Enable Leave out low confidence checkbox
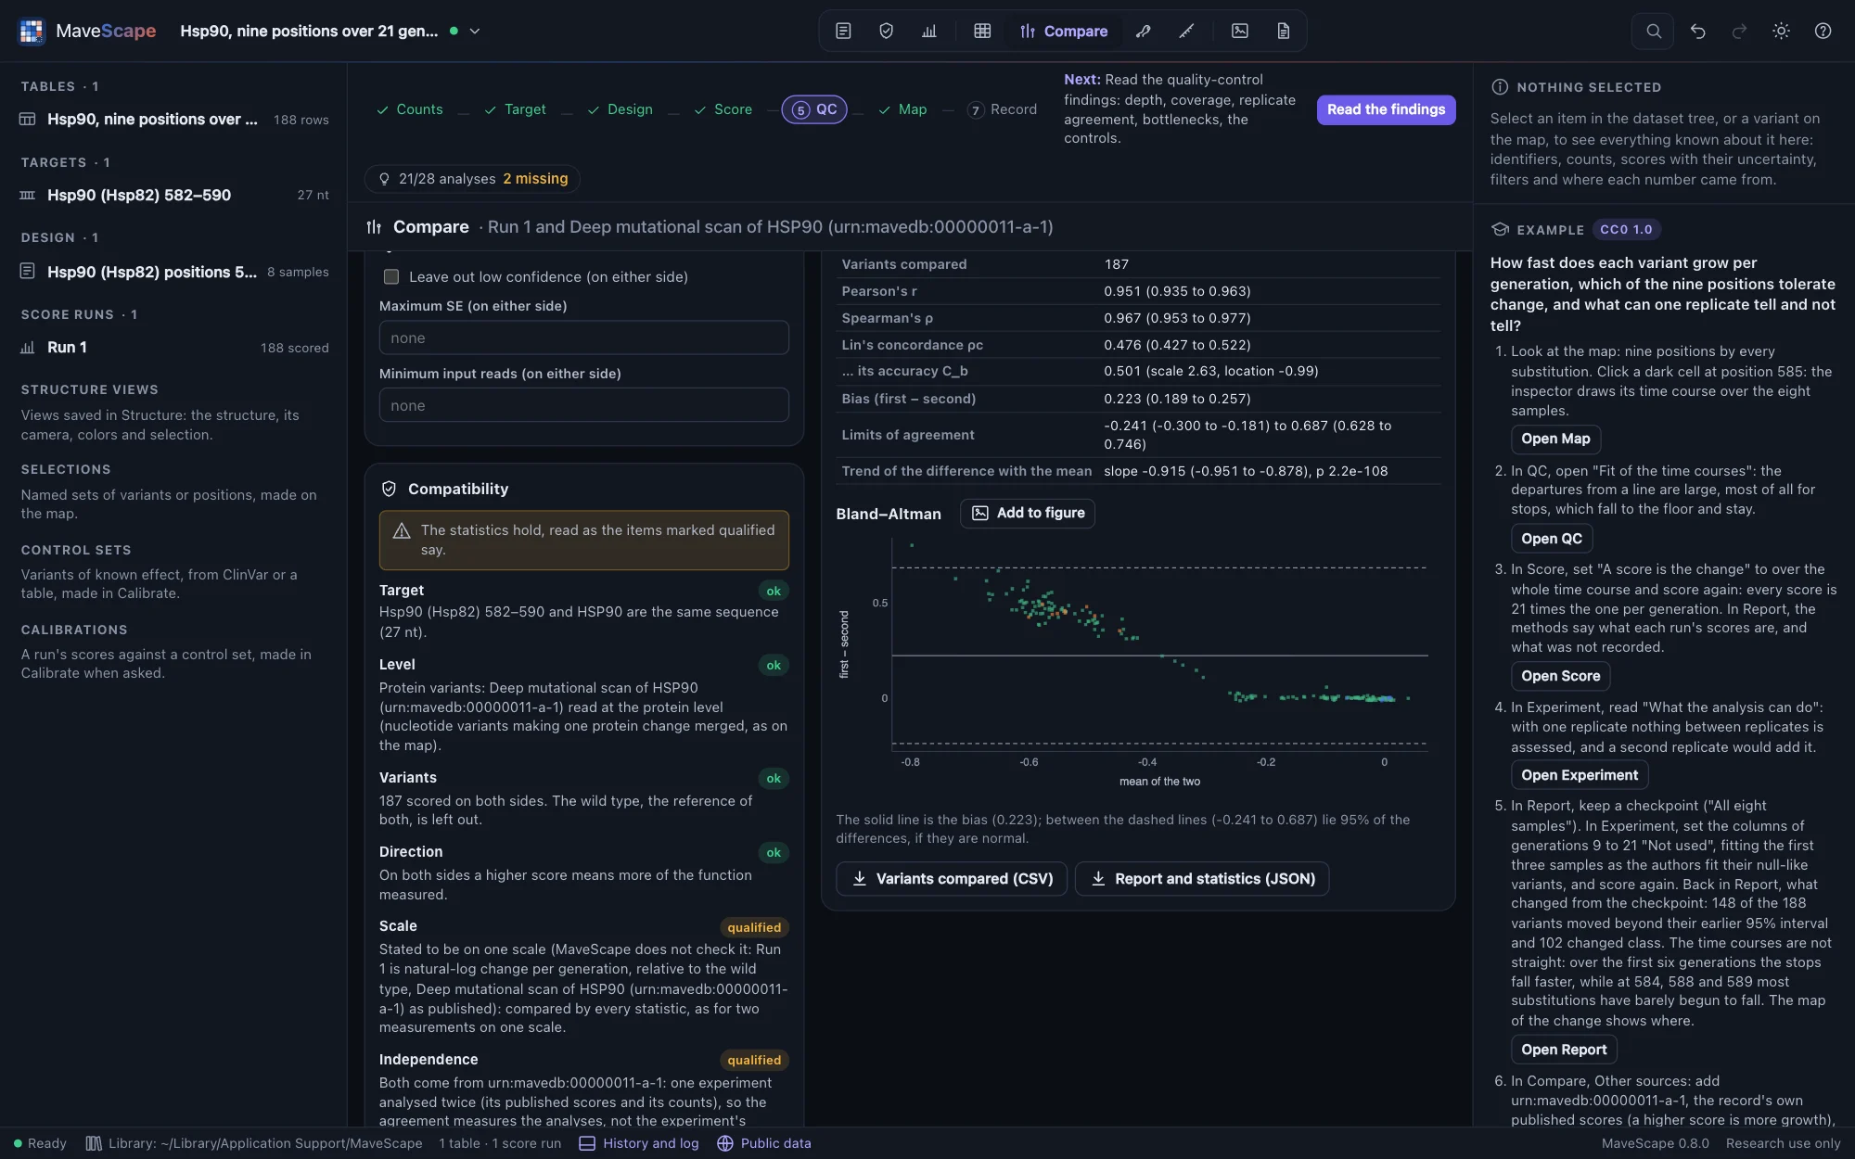This screenshot has width=1855, height=1159. coord(391,276)
